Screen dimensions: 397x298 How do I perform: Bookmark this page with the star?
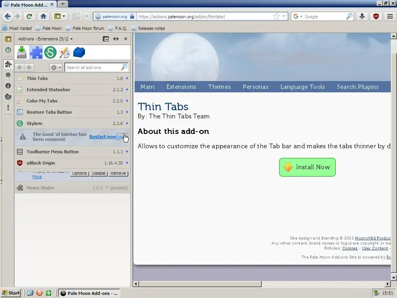[x=276, y=16]
